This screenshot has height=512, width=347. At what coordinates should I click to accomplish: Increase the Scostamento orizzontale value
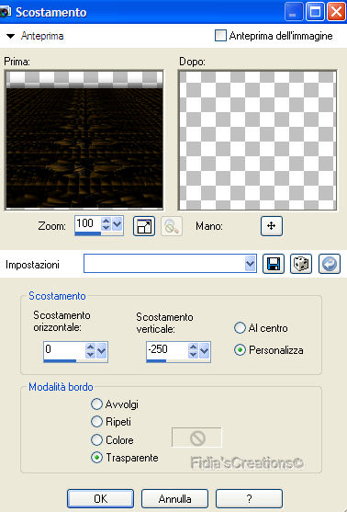click(x=90, y=347)
